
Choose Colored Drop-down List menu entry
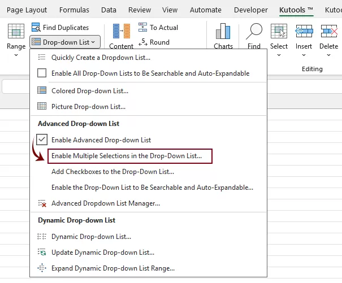click(148, 90)
